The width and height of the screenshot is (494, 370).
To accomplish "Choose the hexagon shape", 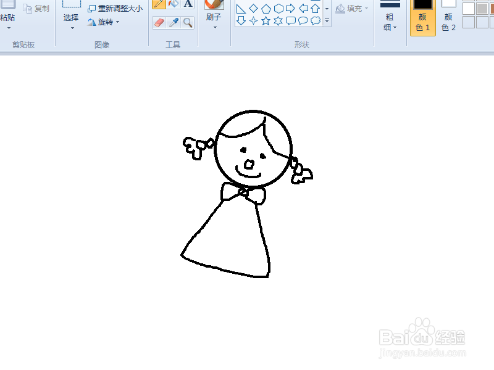I will (278, 9).
